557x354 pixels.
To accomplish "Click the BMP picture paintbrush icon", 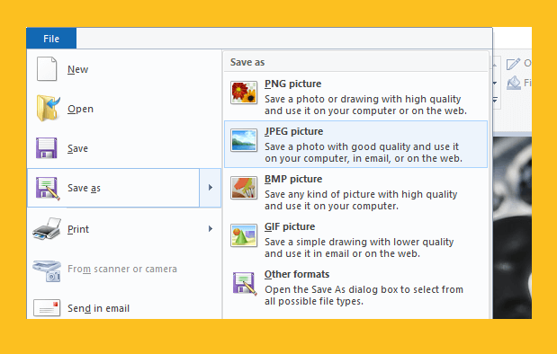I will click(x=244, y=188).
